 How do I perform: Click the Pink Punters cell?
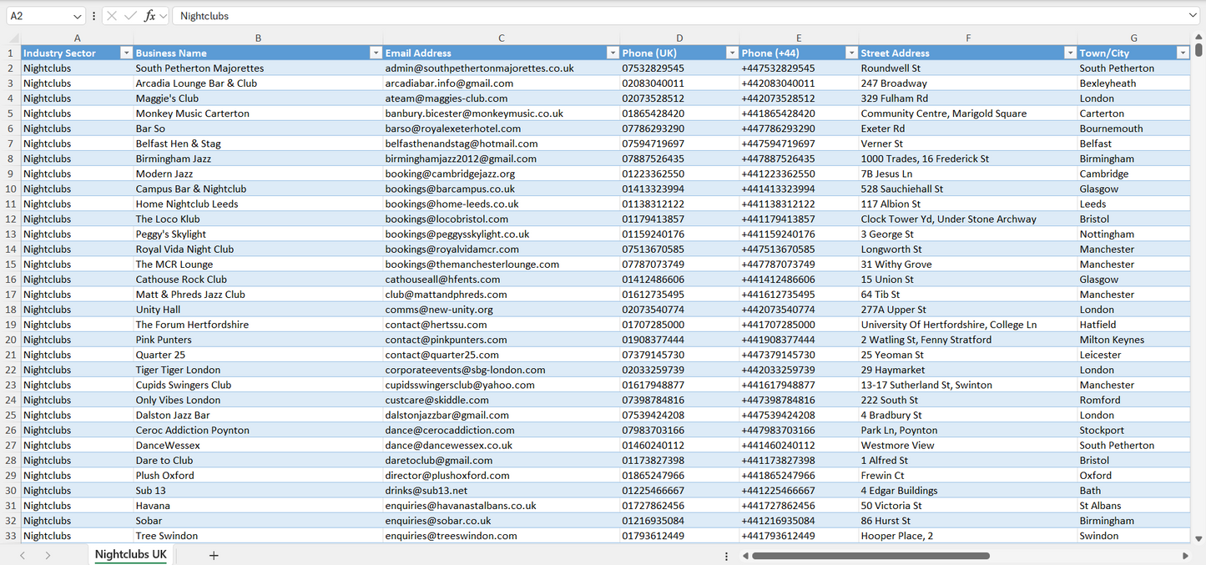pyautogui.click(x=259, y=340)
